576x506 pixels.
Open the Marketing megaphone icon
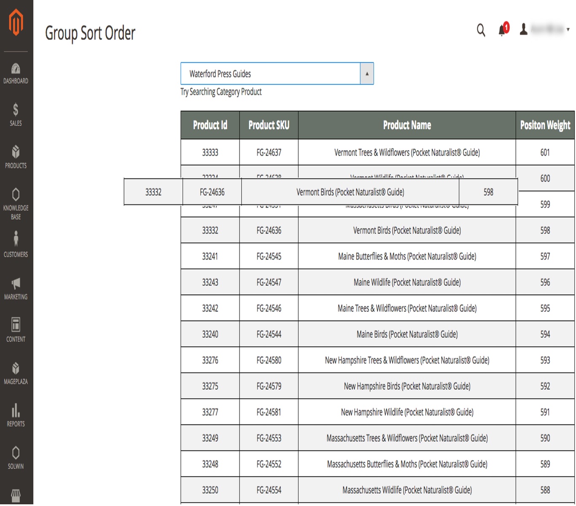pyautogui.click(x=16, y=288)
